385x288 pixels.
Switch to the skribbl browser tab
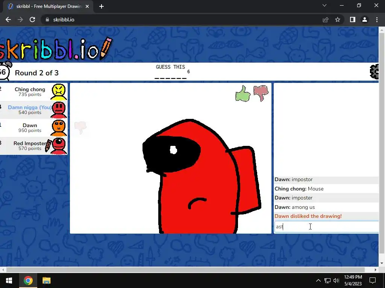(x=48, y=6)
